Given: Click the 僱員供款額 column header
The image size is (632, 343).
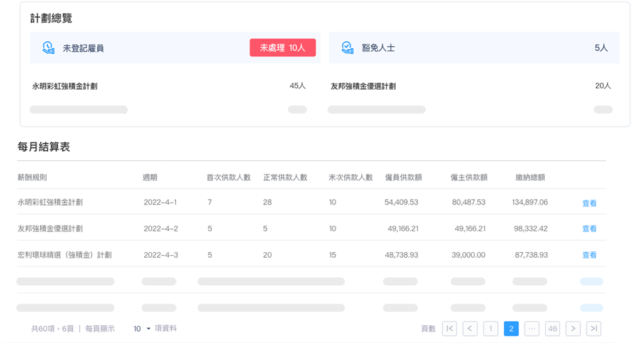Looking at the screenshot, I should 403,177.
